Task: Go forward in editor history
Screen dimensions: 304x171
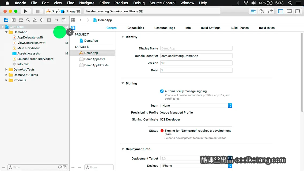Action: 88,20
